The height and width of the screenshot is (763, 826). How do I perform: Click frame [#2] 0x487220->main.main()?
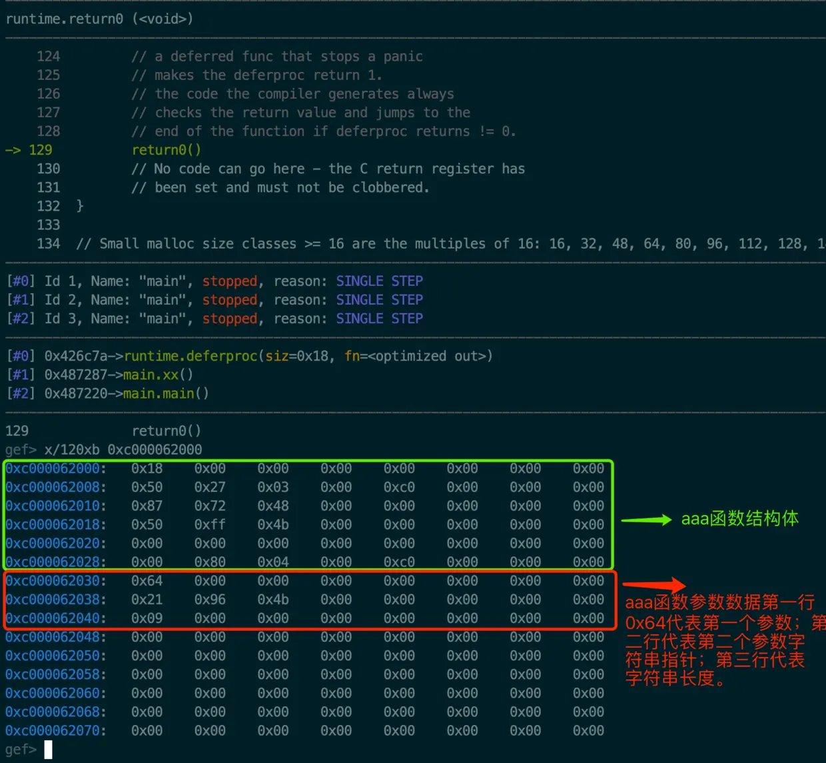coord(107,393)
